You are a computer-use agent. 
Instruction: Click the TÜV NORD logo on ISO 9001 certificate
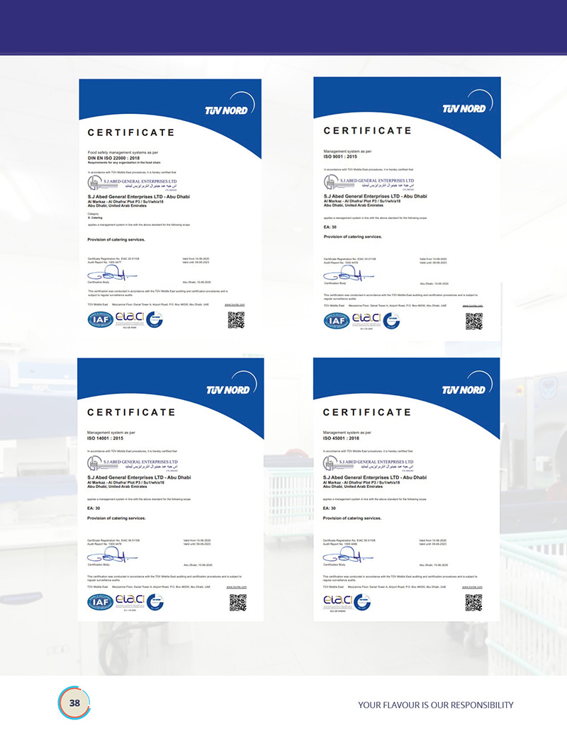tap(464, 108)
